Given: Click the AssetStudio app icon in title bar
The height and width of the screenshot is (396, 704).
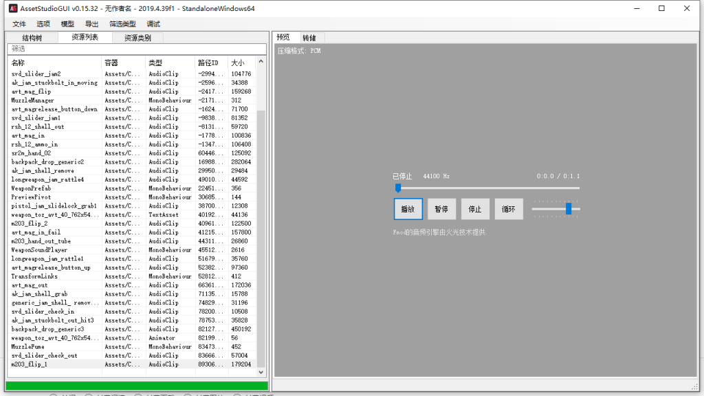Looking at the screenshot, I should coord(13,8).
